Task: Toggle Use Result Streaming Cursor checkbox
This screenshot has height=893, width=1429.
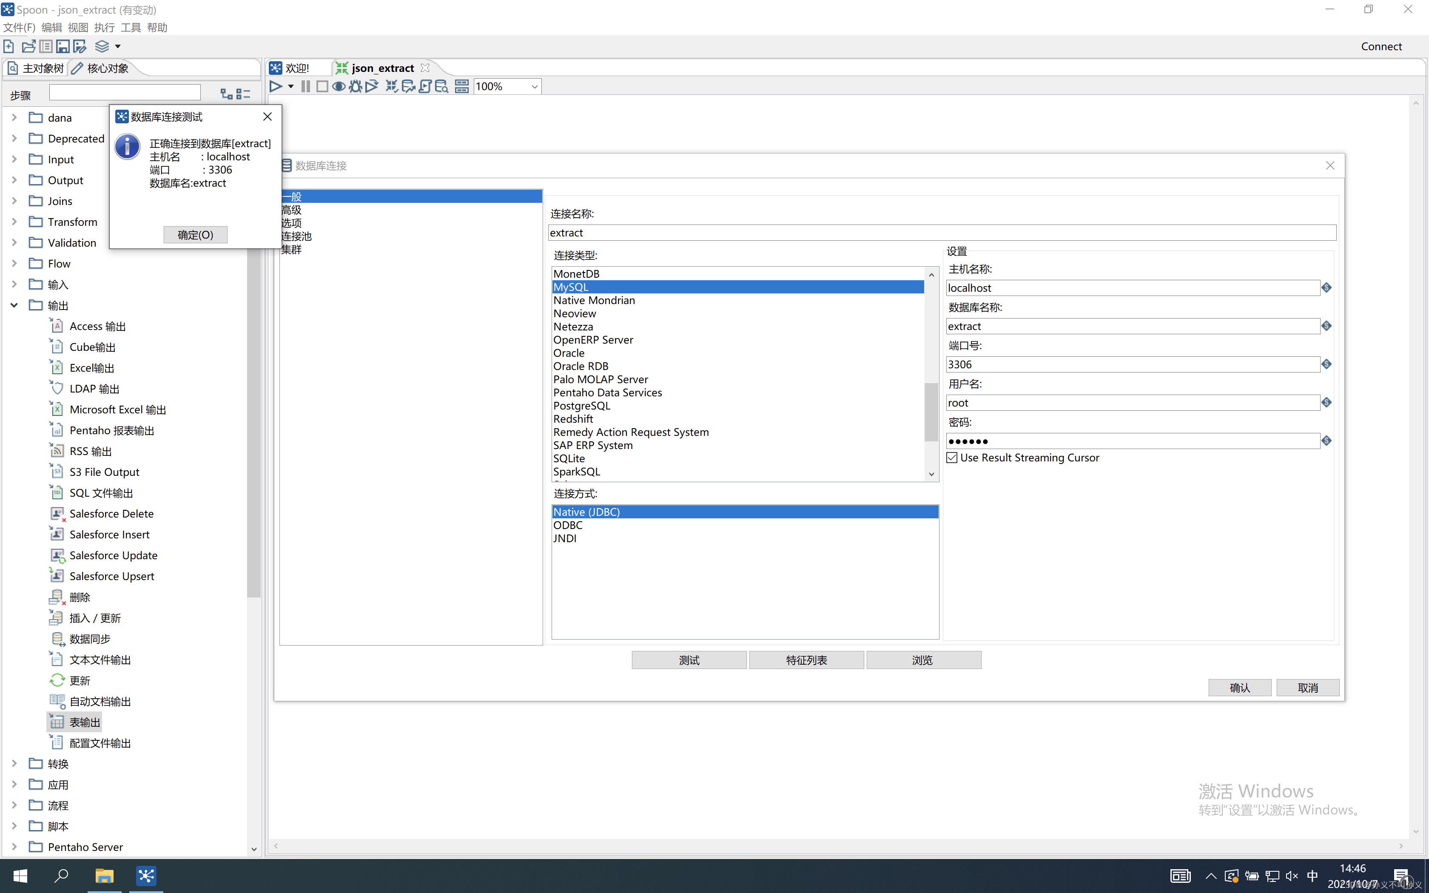Action: [952, 458]
